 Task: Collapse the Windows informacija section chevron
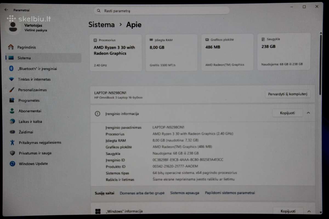(x=309, y=211)
